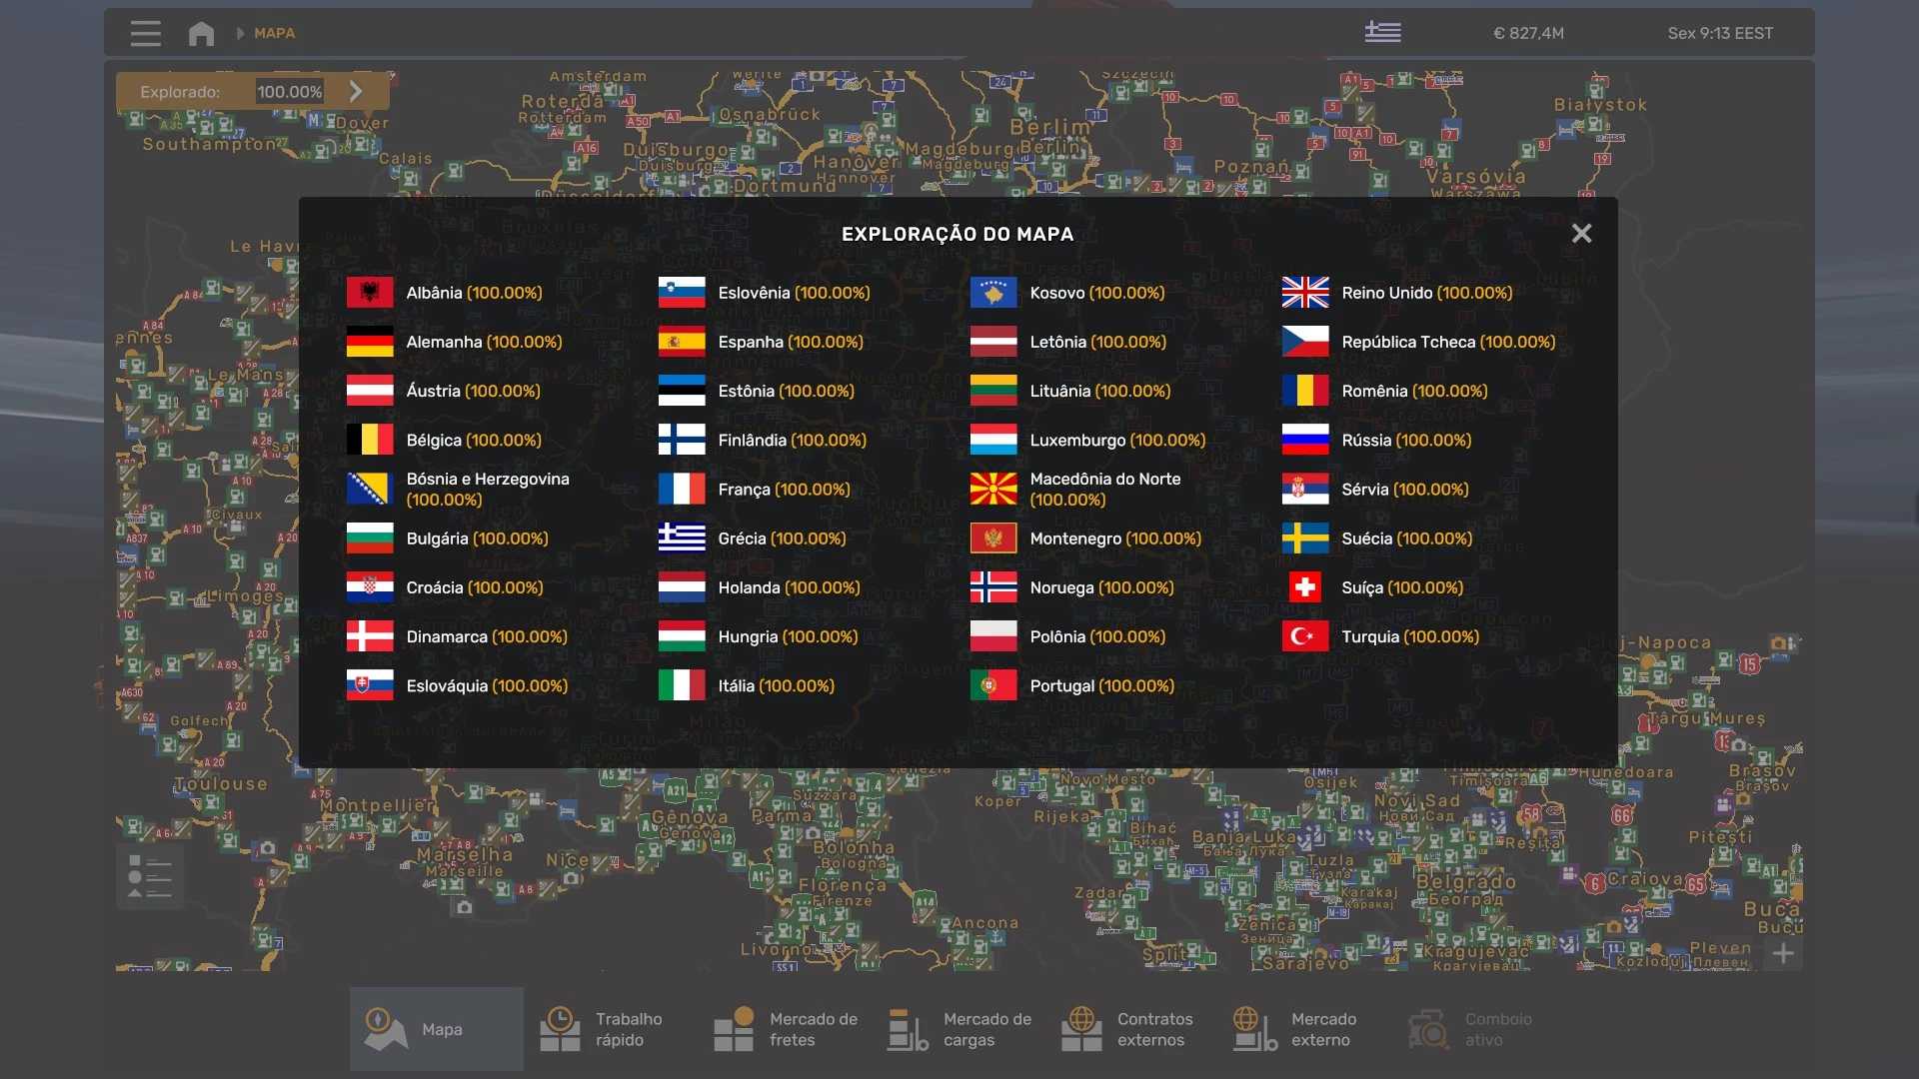Click the Turquia flag icon
1919x1079 pixels.
pos(1304,636)
